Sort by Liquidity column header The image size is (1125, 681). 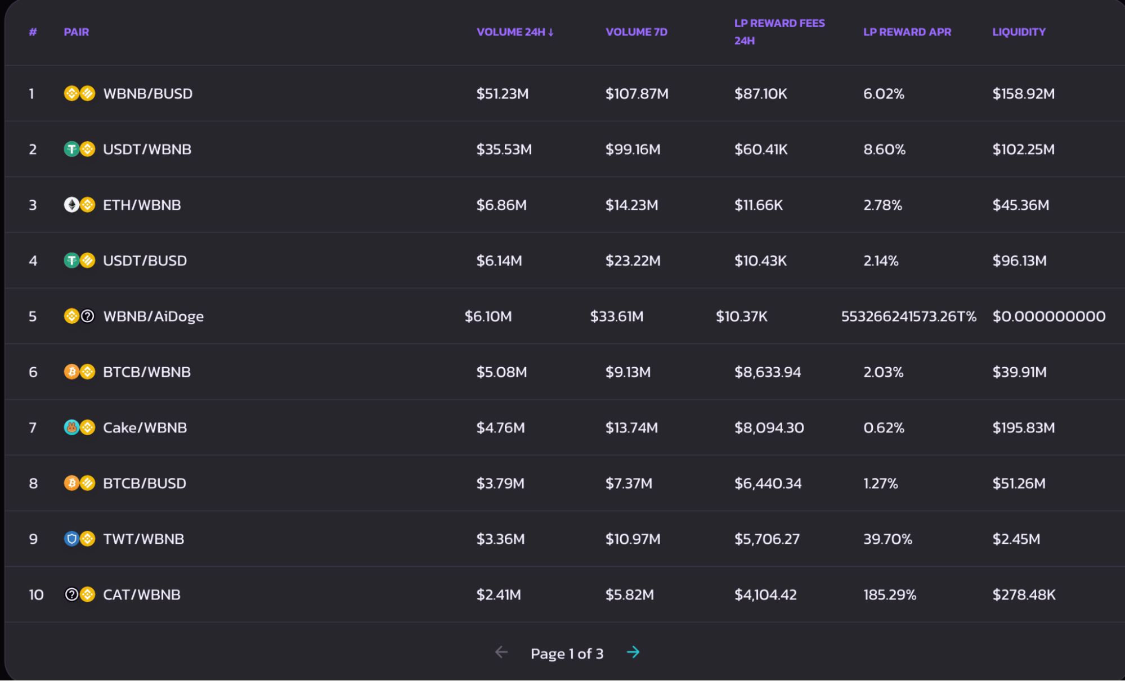click(1019, 32)
